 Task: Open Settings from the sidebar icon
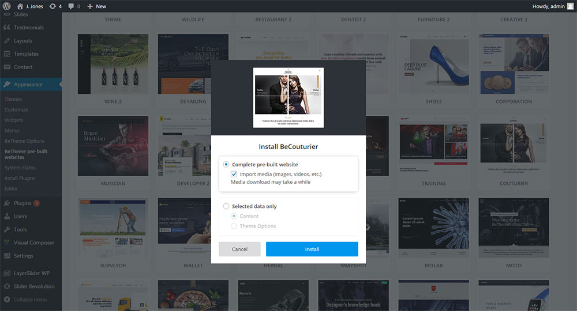tap(7, 256)
